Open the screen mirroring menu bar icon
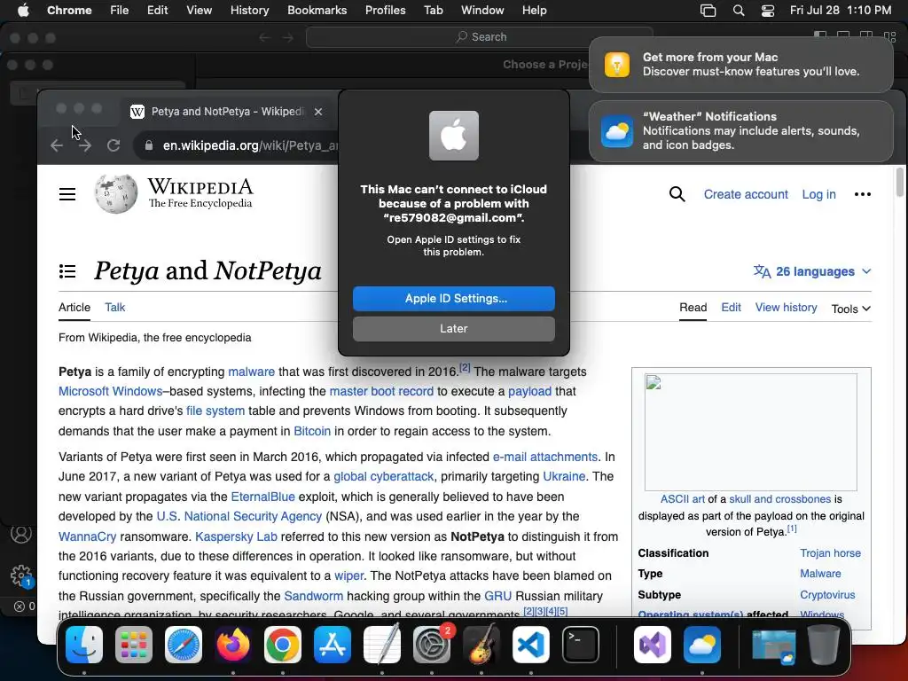 [708, 11]
